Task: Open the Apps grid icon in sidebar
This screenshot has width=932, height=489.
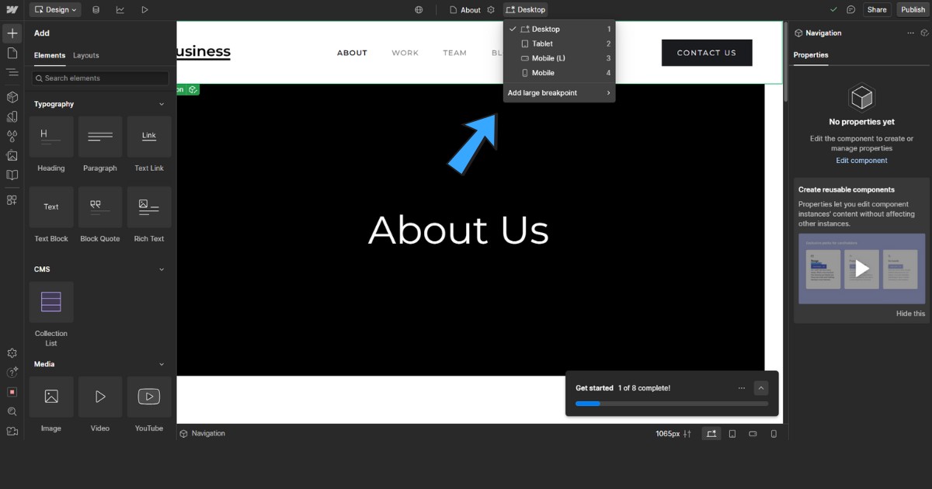Action: pyautogui.click(x=12, y=199)
